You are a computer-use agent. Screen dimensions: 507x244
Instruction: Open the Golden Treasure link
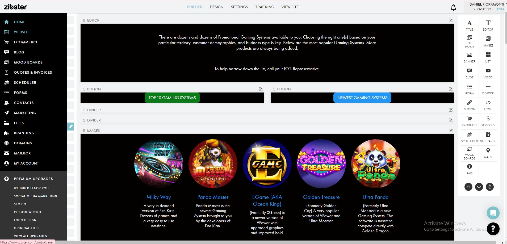(321, 197)
